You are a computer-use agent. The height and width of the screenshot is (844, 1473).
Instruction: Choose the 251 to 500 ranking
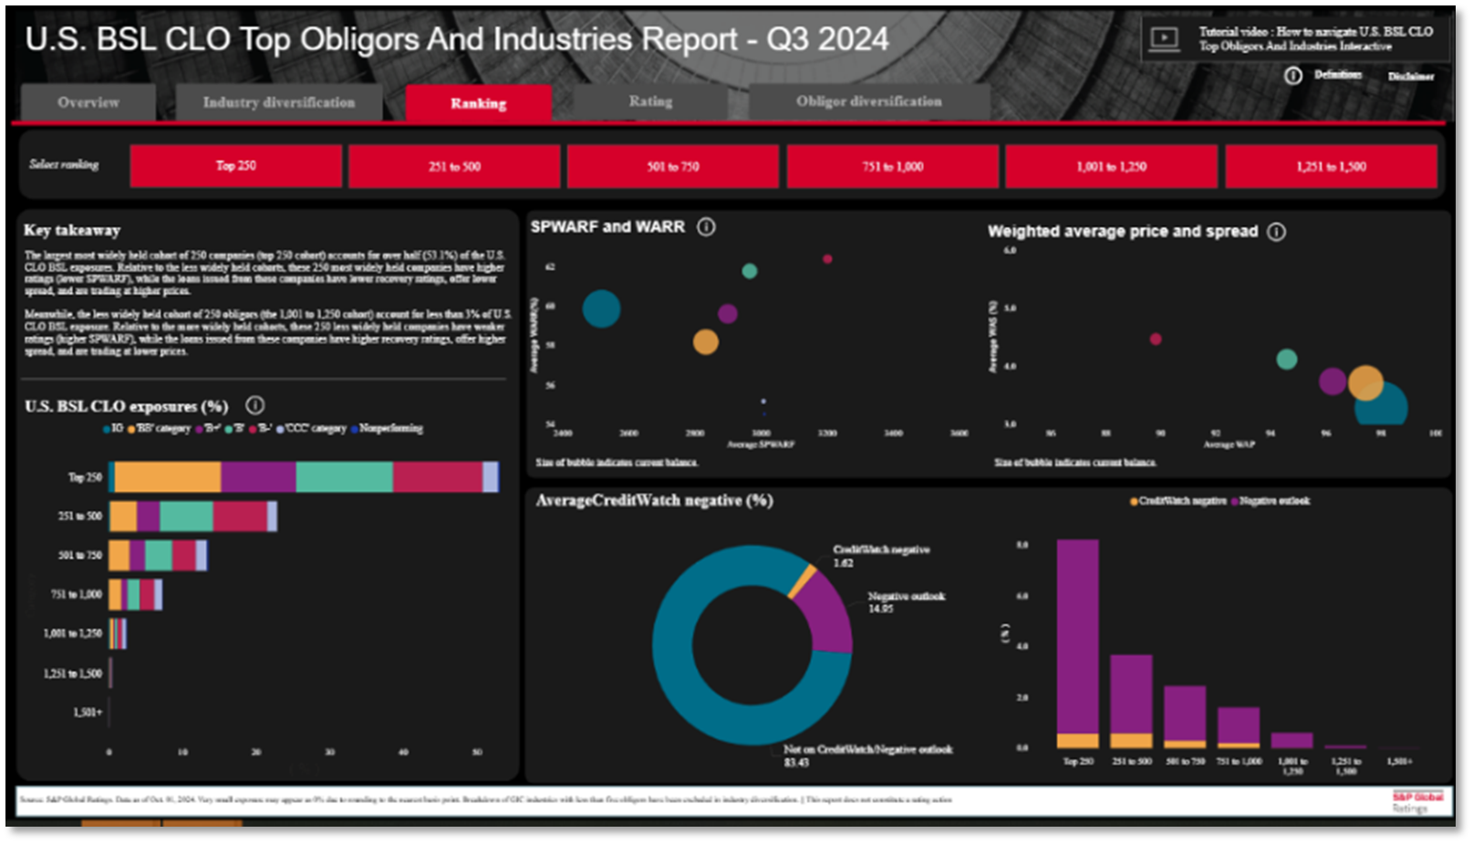coord(454,166)
